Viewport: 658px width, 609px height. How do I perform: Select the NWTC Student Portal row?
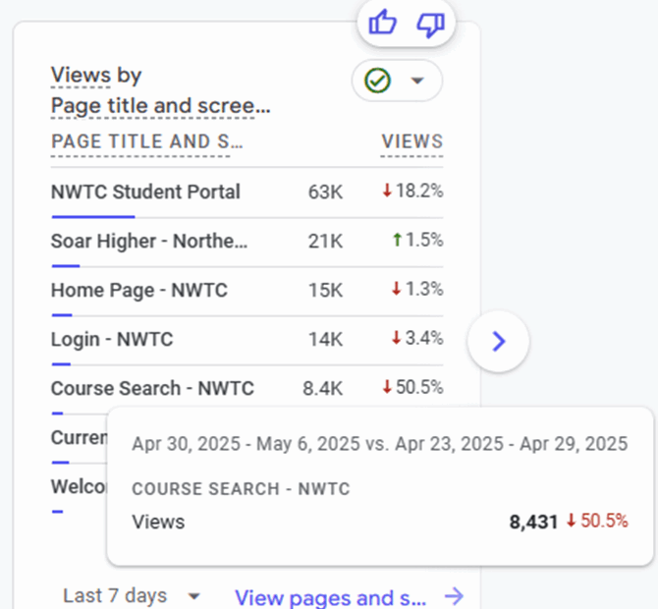point(247,193)
